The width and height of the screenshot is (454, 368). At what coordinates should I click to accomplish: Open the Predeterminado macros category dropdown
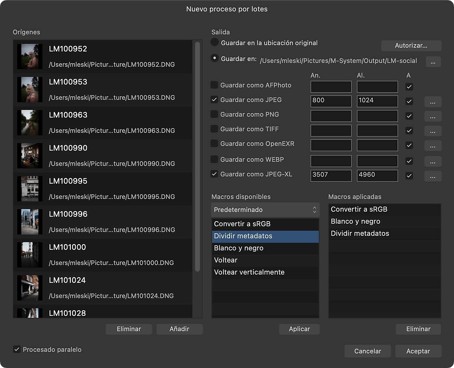click(265, 210)
